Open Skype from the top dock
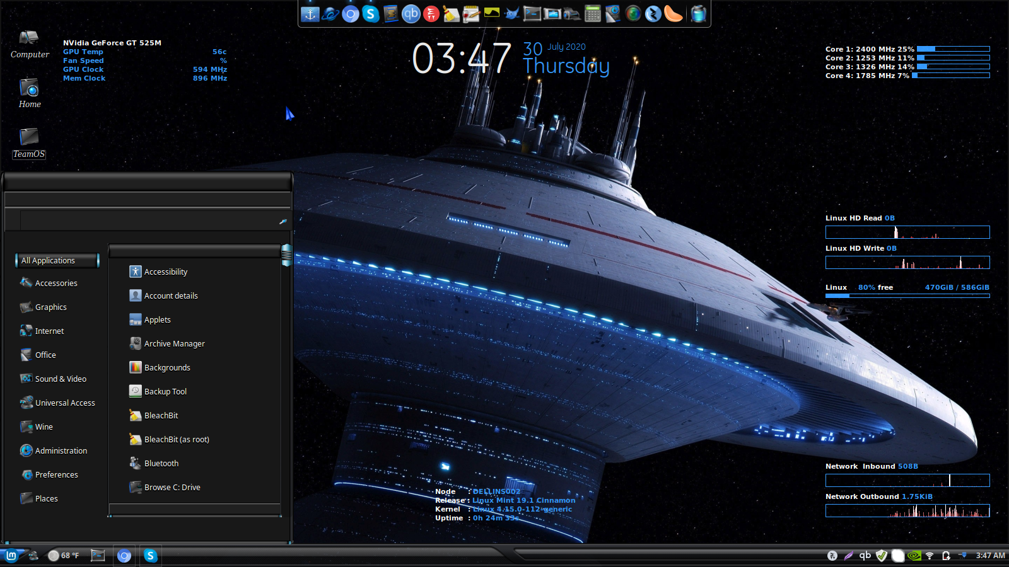The width and height of the screenshot is (1009, 567). coord(371,14)
